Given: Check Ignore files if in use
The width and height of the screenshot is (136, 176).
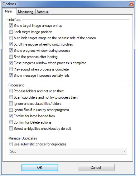Looking at the screenshot, I should 11,110.
